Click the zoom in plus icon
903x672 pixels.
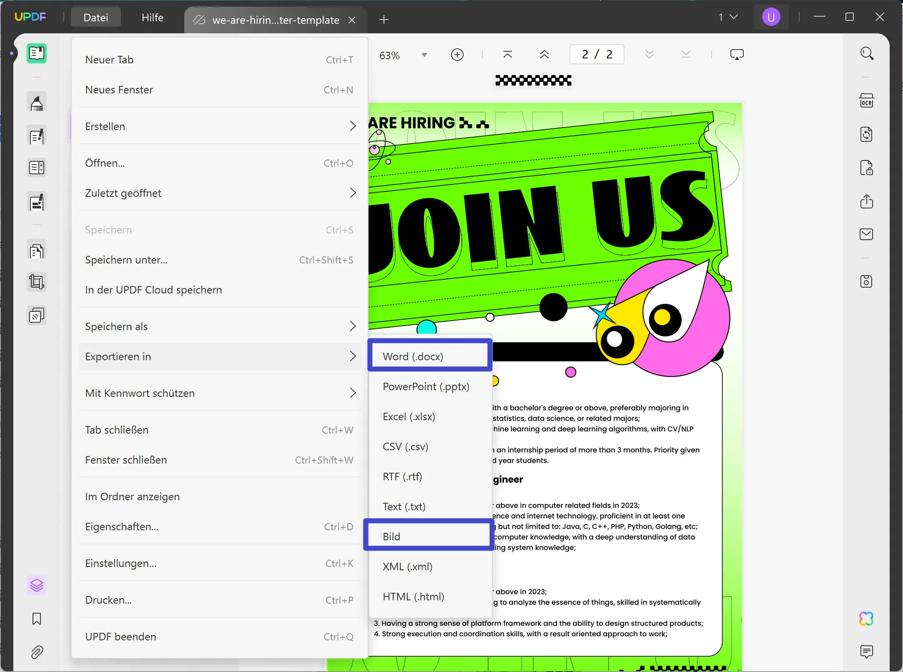pyautogui.click(x=457, y=55)
